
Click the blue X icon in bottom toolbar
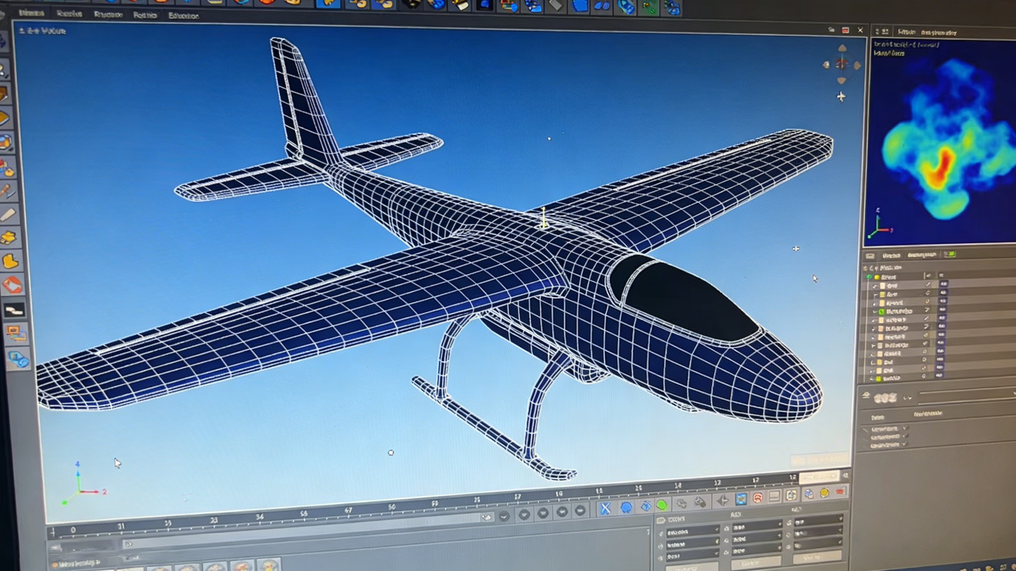point(605,508)
